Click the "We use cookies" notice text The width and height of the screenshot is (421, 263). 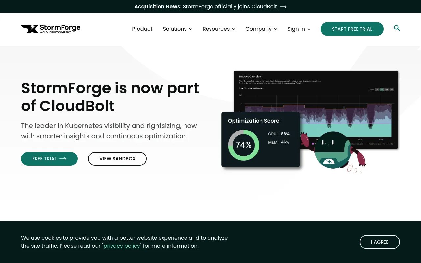coord(124,242)
